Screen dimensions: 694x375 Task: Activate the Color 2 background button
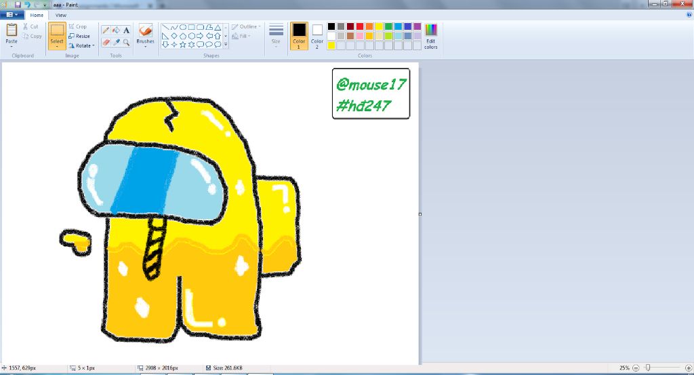[x=317, y=36]
